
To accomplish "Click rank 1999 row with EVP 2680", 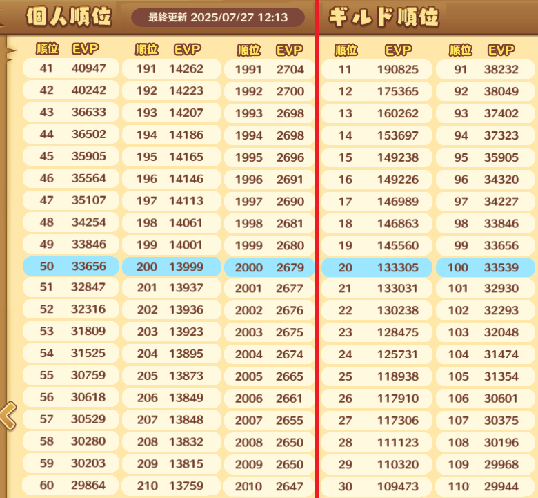I will [269, 245].
